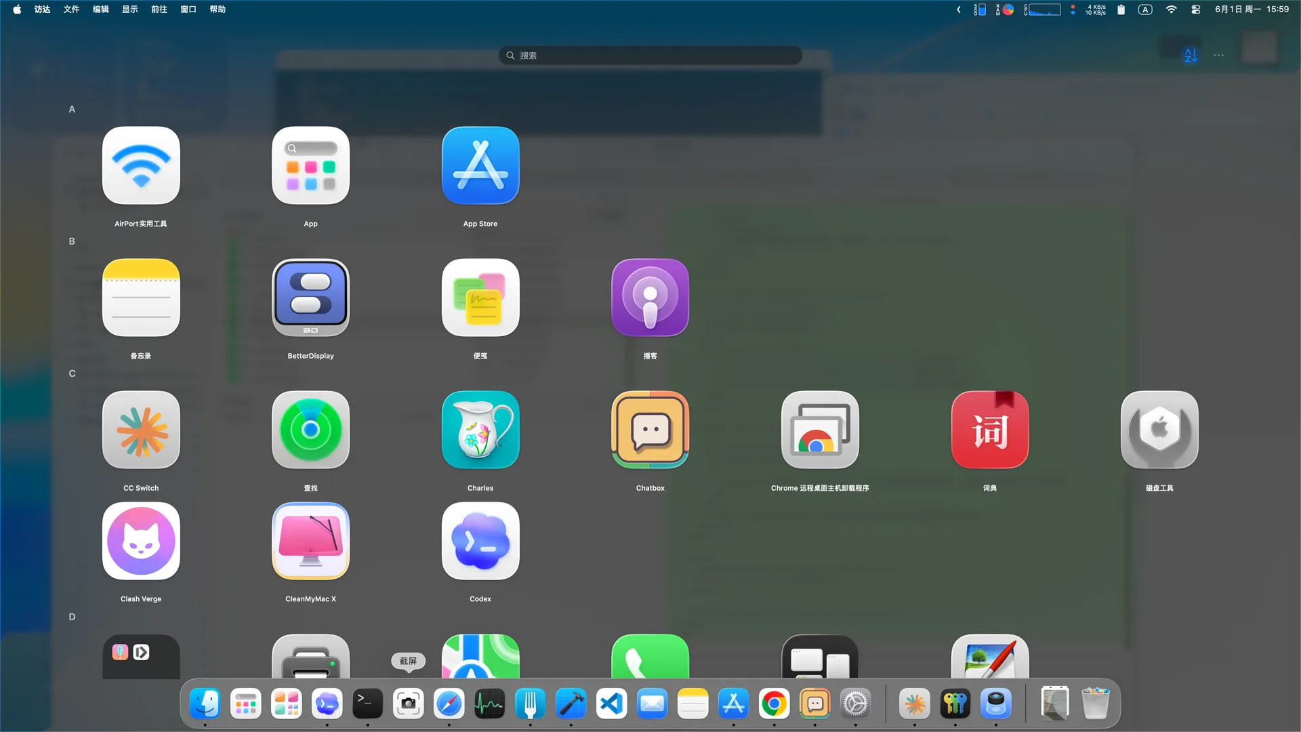The width and height of the screenshot is (1301, 732).
Task: Click the CPU graph status item
Action: tap(1042, 9)
